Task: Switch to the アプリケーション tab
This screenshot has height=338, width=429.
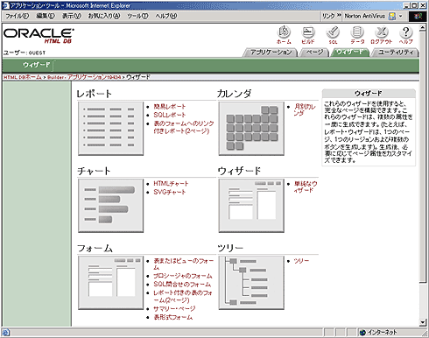Action: (x=271, y=53)
